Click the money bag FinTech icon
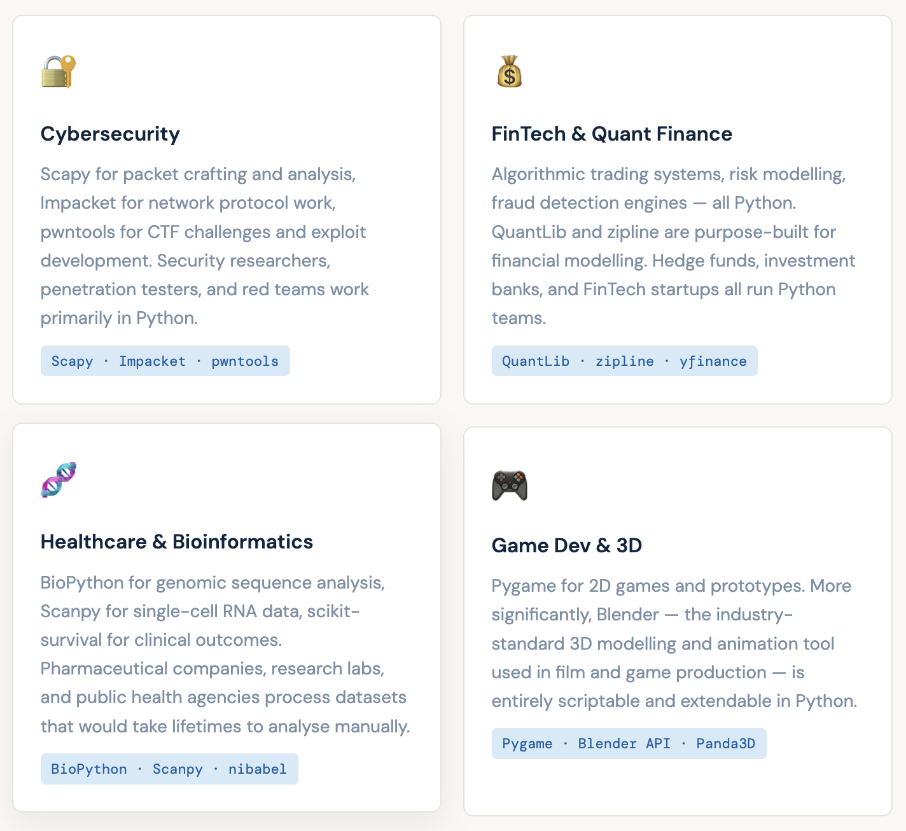Viewport: 906px width, 831px height. coord(509,72)
